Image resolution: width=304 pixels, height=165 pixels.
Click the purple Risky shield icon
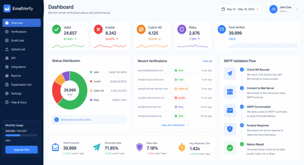tap(182, 29)
